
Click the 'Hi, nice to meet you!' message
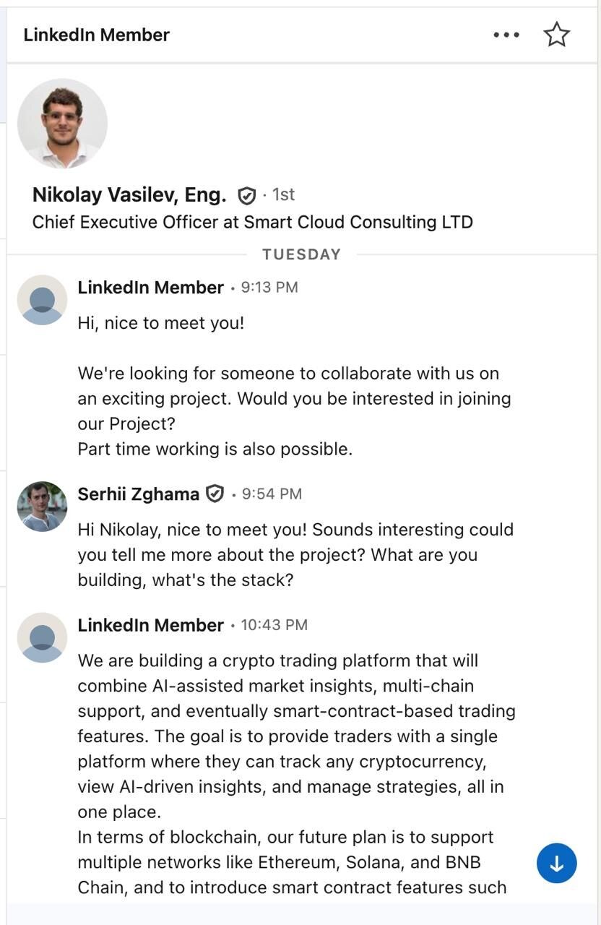[x=161, y=323]
